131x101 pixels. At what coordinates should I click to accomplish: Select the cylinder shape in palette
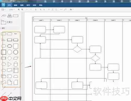point(16,64)
